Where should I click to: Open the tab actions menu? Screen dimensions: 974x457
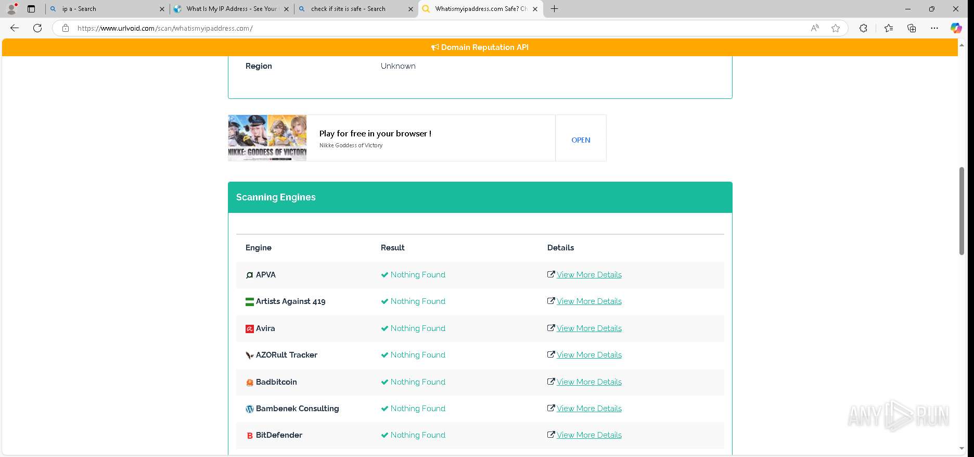[31, 9]
